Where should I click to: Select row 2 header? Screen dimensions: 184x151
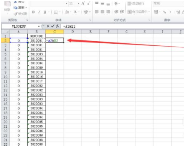coord(5,40)
